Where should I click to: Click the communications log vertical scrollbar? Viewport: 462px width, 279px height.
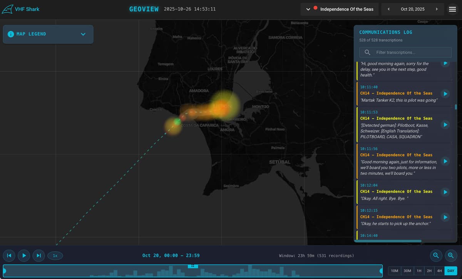click(456, 107)
